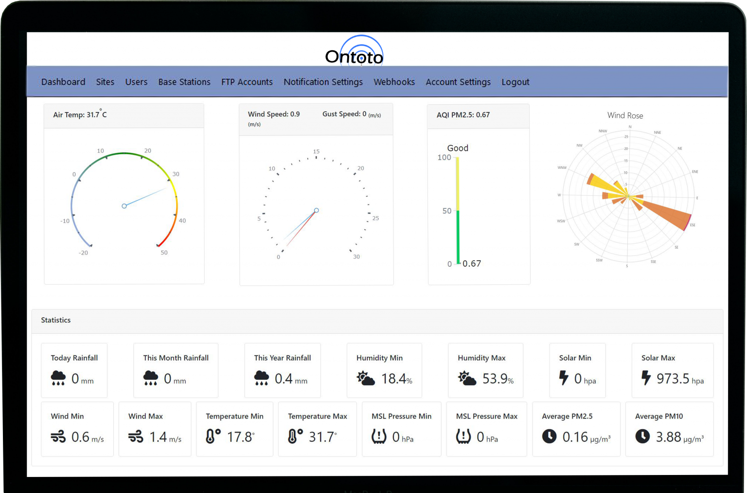Click the AQI PM2.5 vertical gauge bar
Screen dimensions: 747x493
457,209
